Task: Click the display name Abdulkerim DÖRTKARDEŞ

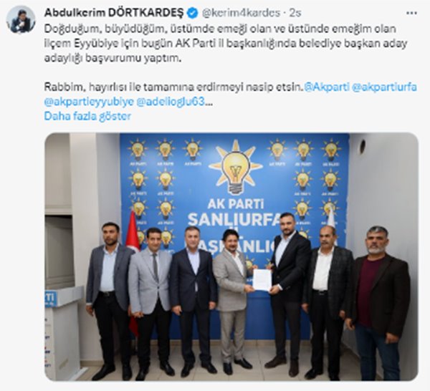Action: tap(114, 13)
